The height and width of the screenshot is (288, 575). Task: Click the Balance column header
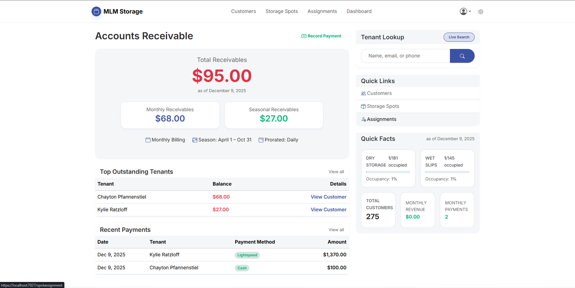pos(222,184)
